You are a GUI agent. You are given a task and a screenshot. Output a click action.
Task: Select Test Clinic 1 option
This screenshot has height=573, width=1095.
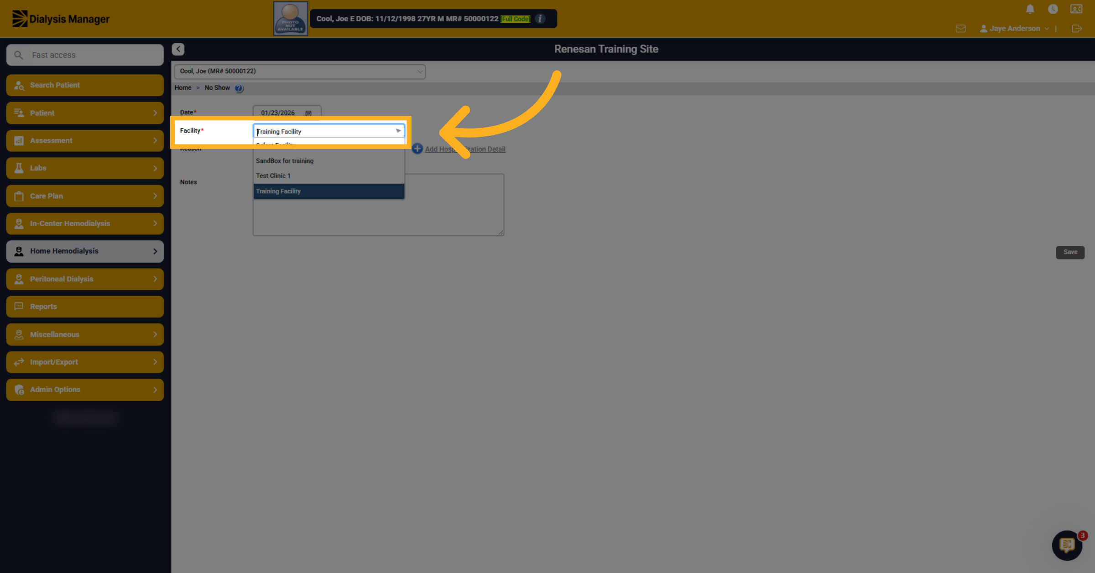click(328, 176)
